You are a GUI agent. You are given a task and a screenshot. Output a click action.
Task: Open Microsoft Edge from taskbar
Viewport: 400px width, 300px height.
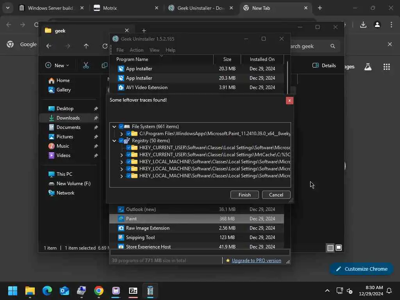pyautogui.click(x=47, y=291)
